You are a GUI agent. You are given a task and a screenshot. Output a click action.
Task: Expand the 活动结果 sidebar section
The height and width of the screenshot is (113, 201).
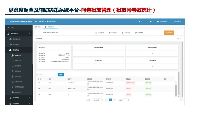click(x=30, y=97)
